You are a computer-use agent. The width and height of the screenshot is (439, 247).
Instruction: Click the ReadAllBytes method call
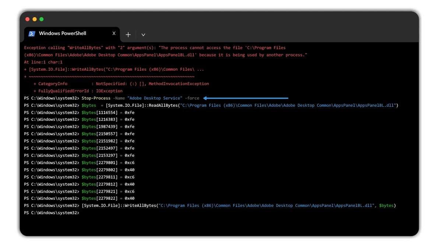click(164, 105)
